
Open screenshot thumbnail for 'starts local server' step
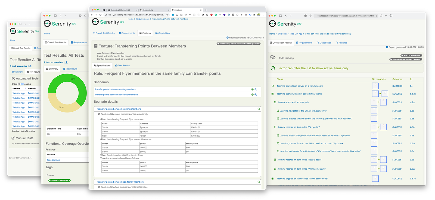click(375, 86)
